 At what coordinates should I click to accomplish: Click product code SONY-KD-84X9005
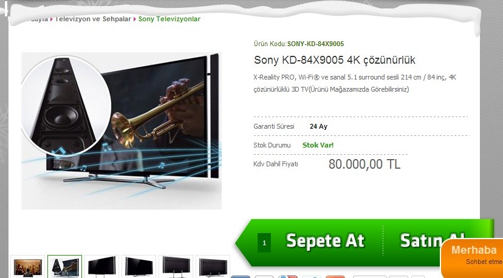[x=315, y=44]
